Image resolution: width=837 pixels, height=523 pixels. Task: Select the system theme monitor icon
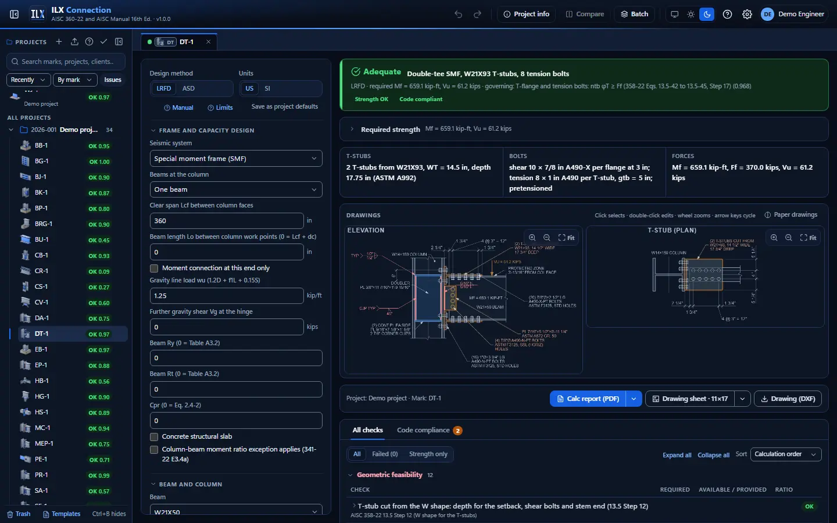pos(674,14)
